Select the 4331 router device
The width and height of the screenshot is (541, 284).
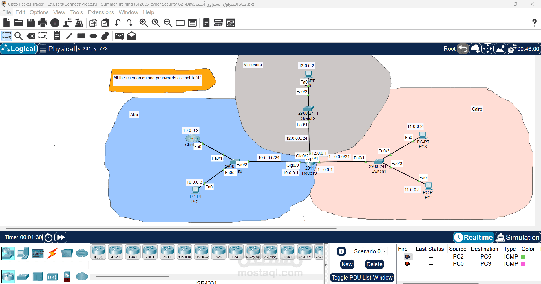coord(98,252)
